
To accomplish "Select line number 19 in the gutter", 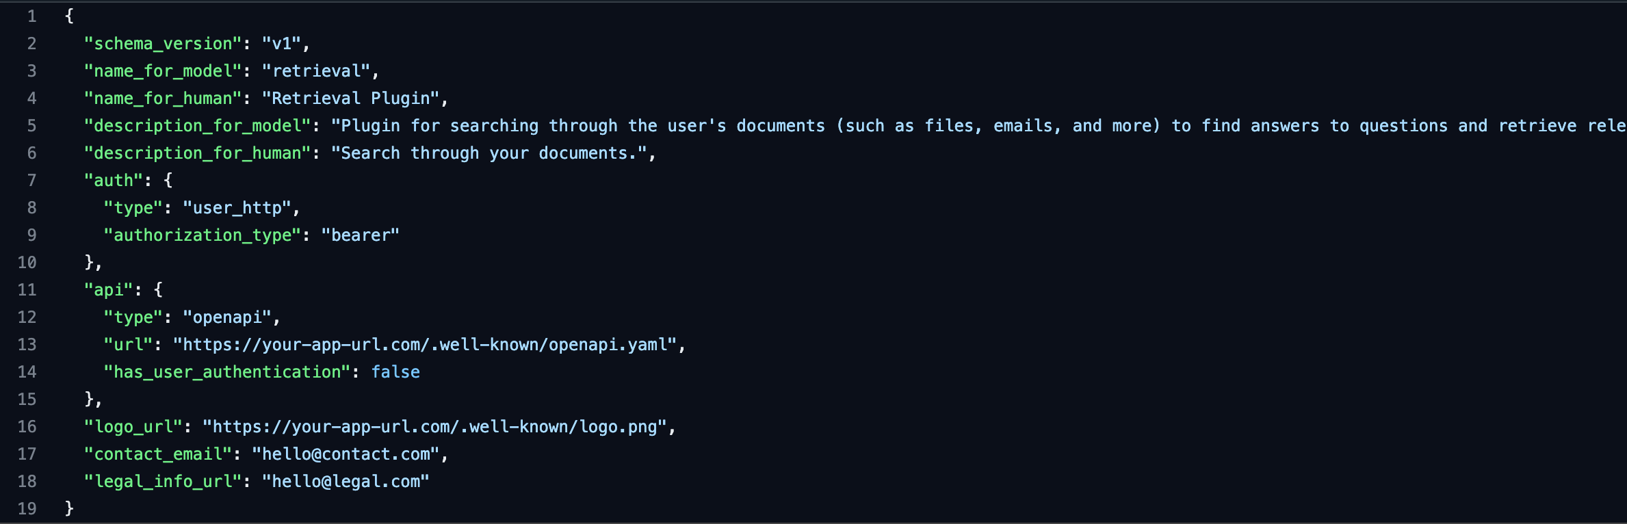I will tap(27, 509).
